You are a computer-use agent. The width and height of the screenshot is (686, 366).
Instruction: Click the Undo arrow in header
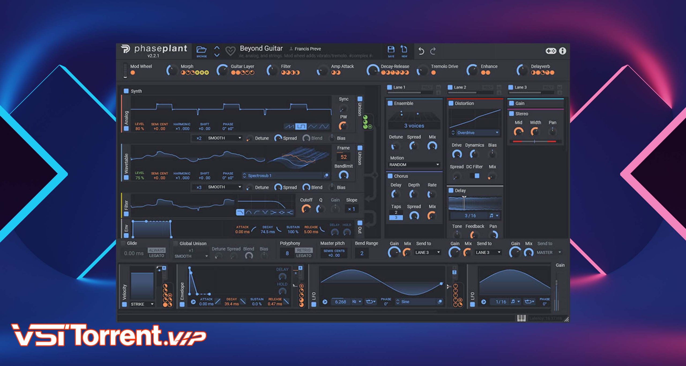pyautogui.click(x=421, y=51)
